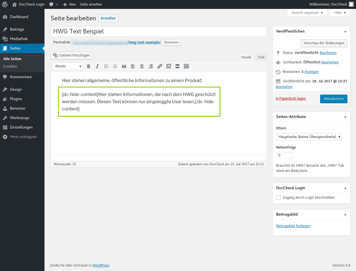This screenshot has width=356, height=271.
Task: Click Dateien hinzufügen button
Action: pos(71,55)
